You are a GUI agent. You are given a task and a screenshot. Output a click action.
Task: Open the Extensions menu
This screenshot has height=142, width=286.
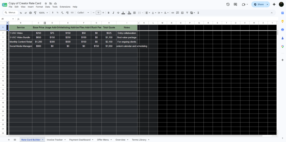tap(65, 7)
